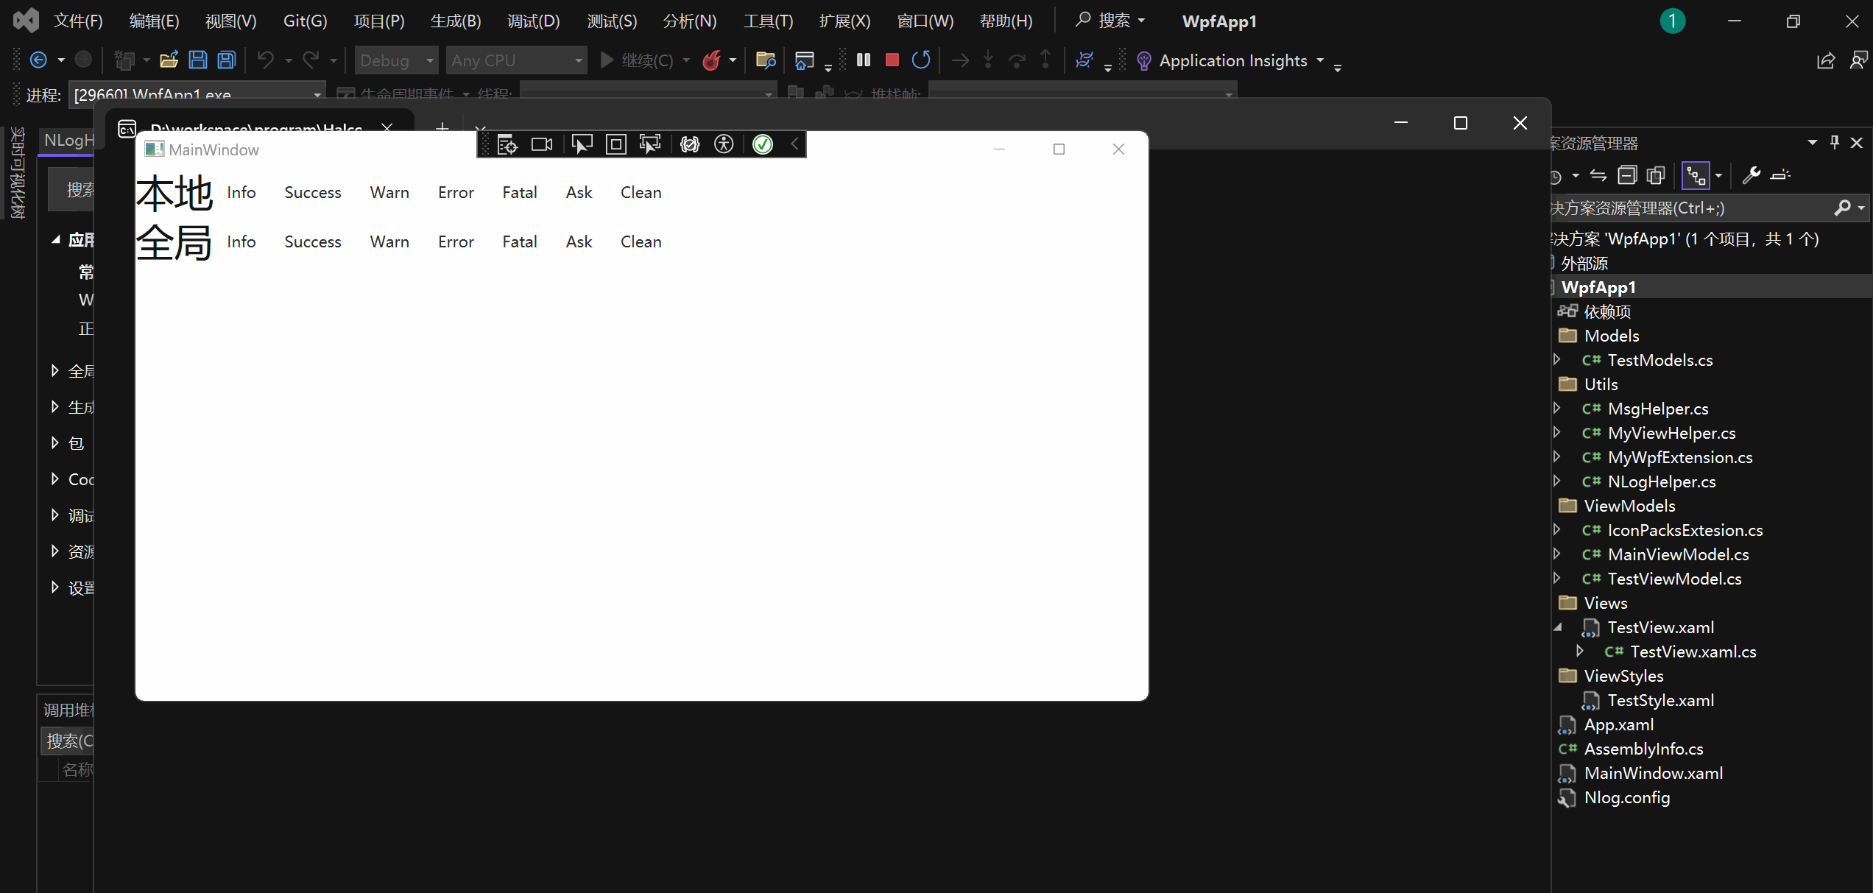Click the Application Insights icon

pos(1142,61)
